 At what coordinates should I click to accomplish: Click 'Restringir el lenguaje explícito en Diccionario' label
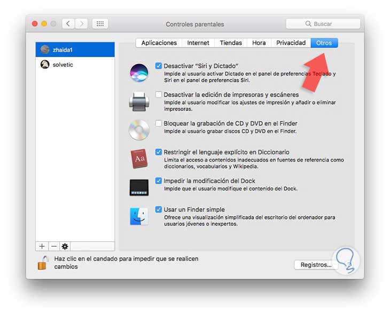click(227, 152)
